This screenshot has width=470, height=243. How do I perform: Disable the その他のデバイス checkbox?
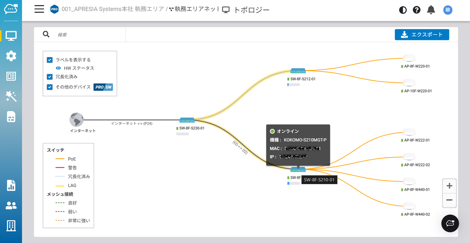[x=50, y=87]
